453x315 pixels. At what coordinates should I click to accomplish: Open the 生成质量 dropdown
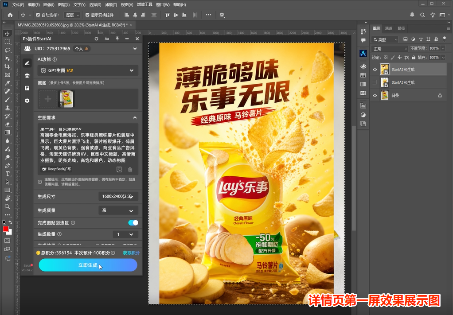click(118, 210)
